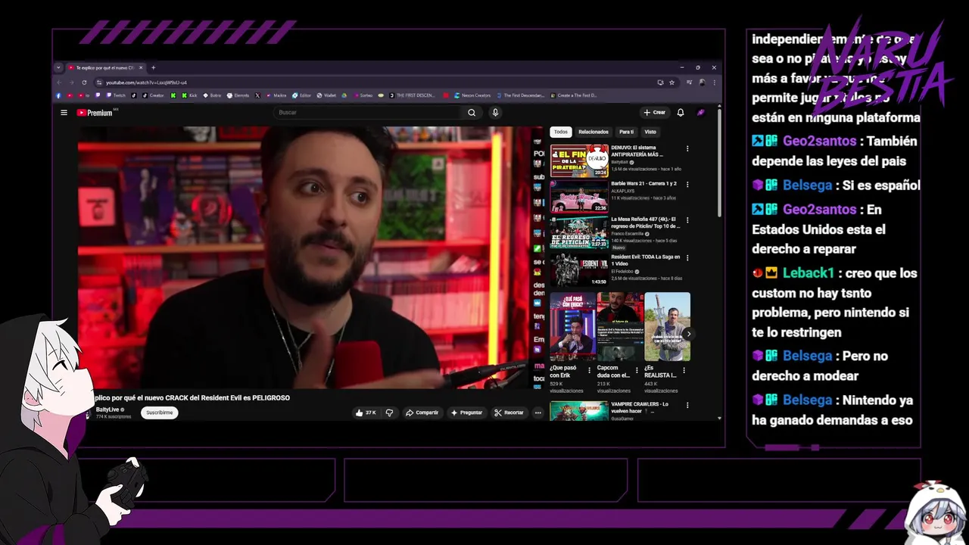This screenshot has height=545, width=969.
Task: Like the video with thumbs up
Action: (x=366, y=413)
